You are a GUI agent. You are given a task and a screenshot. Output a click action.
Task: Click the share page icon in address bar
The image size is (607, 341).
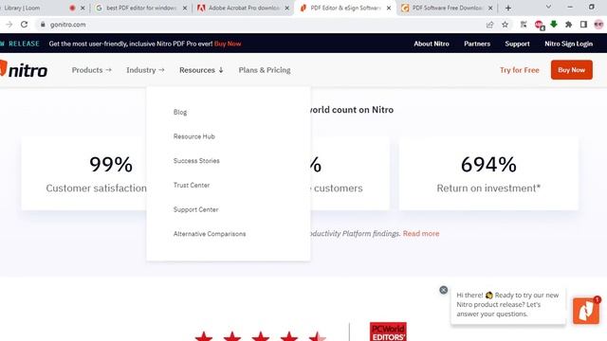489,25
